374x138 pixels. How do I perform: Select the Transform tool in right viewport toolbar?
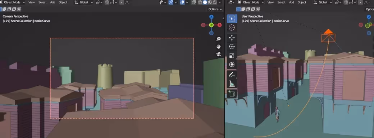232,65
